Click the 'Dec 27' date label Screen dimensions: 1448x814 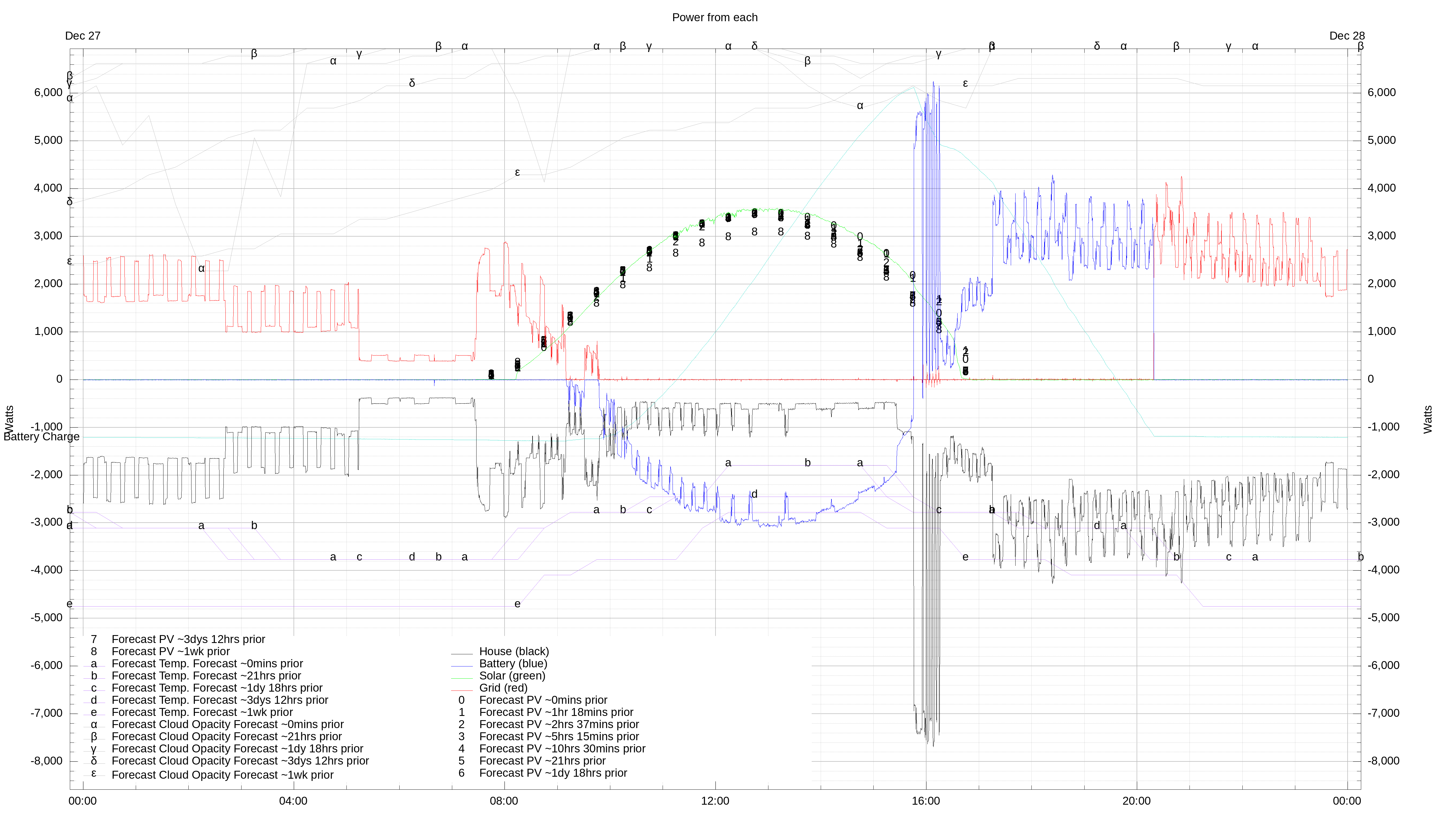coord(83,36)
